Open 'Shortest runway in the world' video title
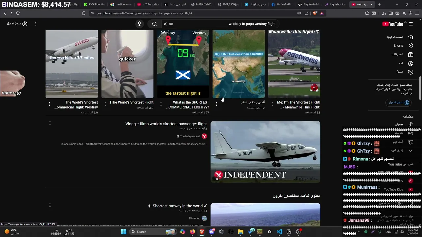The height and width of the screenshot is (237, 422). pyautogui.click(x=177, y=206)
